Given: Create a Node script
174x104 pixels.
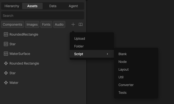Looking at the screenshot, I should 136,62.
